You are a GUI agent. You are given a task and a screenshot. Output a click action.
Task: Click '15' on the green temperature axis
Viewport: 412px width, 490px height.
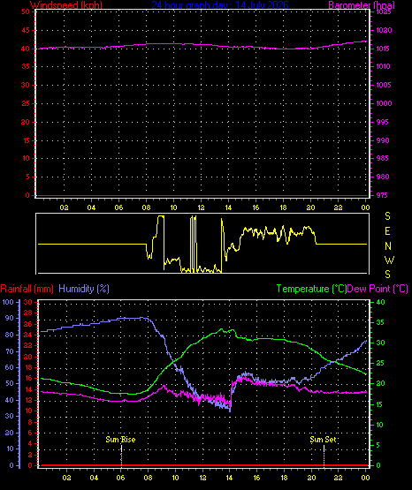pos(380,404)
